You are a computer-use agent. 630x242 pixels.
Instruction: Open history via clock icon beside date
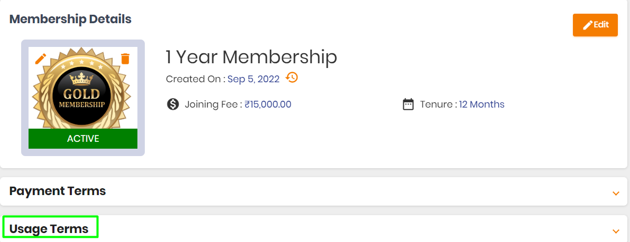[x=292, y=78]
